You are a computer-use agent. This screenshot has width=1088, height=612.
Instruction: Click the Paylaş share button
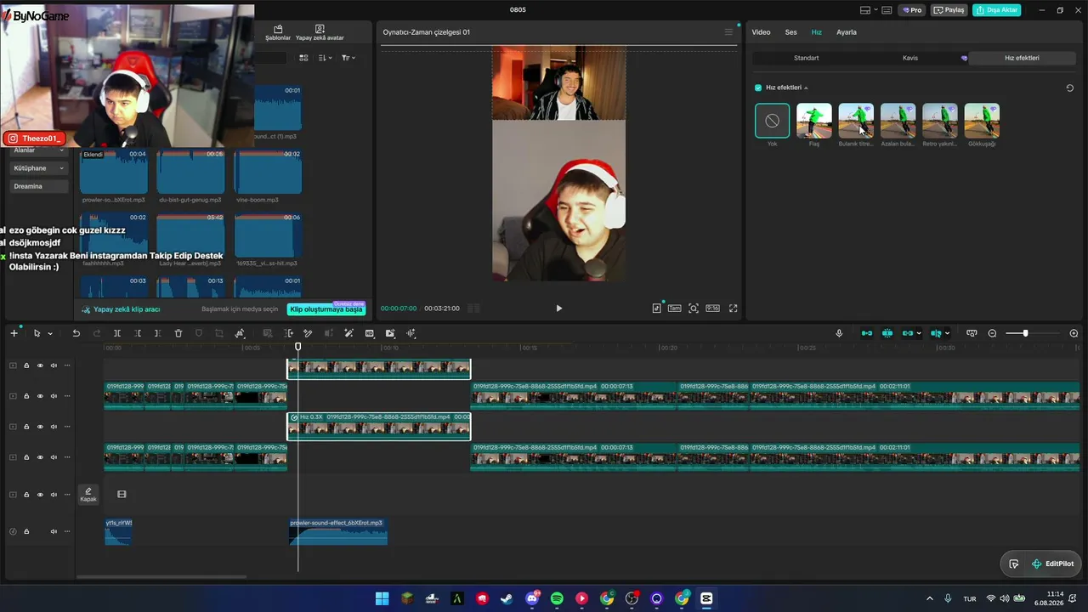coord(949,10)
